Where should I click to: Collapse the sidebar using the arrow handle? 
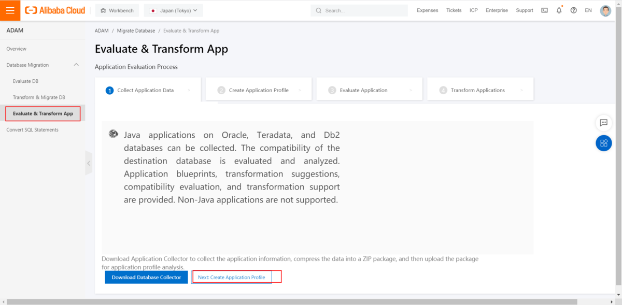click(89, 163)
